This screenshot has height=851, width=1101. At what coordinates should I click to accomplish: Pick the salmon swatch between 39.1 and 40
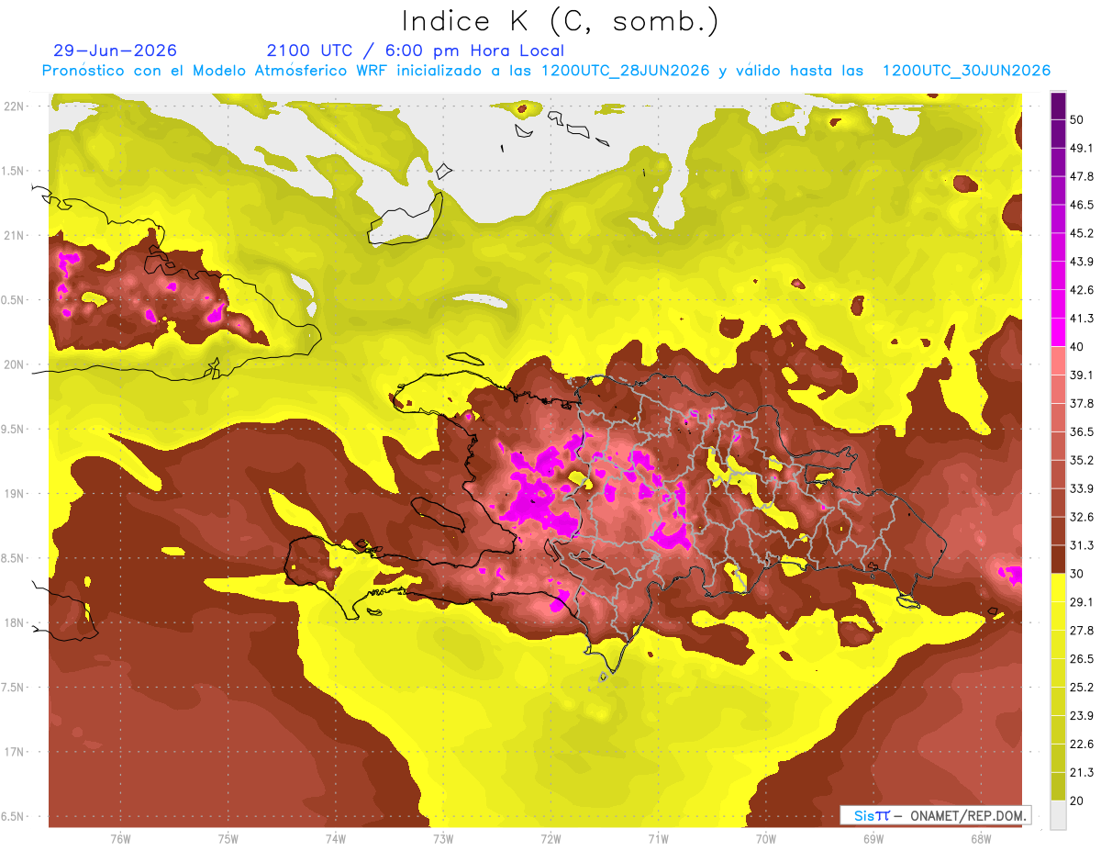pos(1058,361)
